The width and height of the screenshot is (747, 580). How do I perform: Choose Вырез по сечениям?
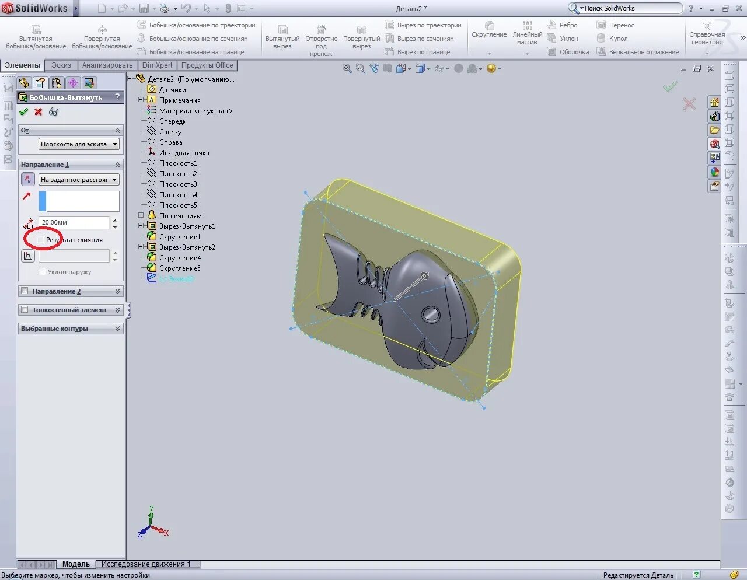[x=419, y=39]
